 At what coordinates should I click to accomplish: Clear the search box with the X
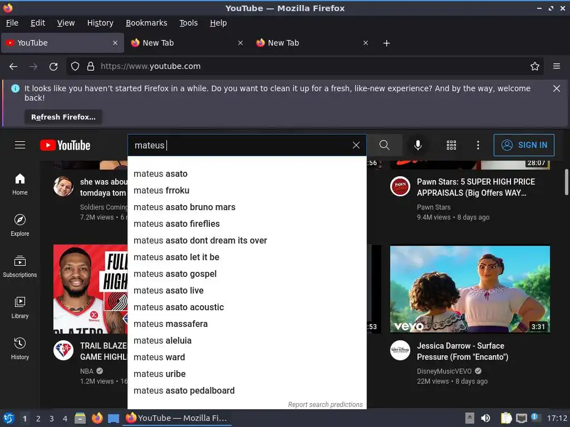[x=356, y=145]
